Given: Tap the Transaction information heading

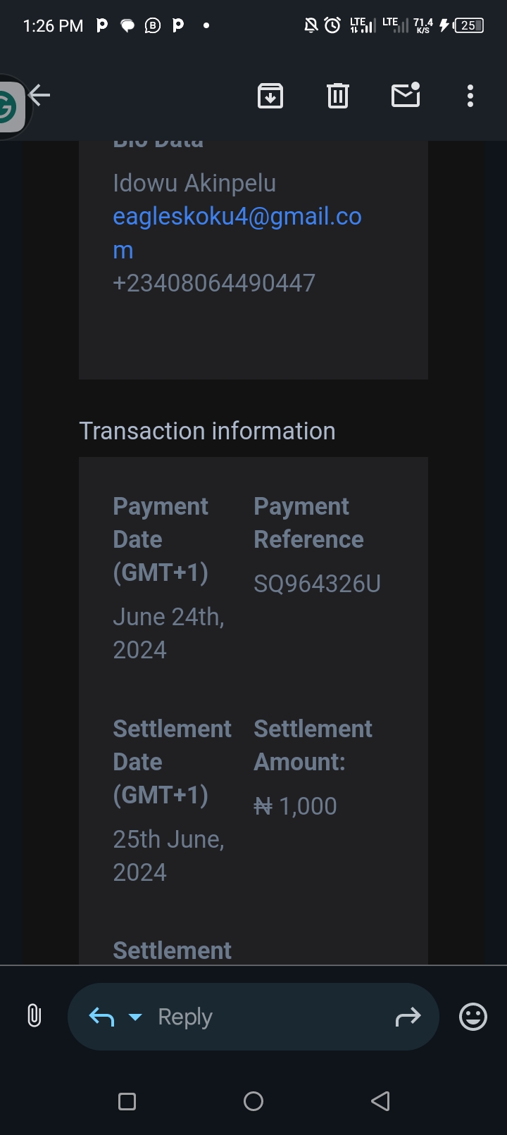Looking at the screenshot, I should [207, 431].
